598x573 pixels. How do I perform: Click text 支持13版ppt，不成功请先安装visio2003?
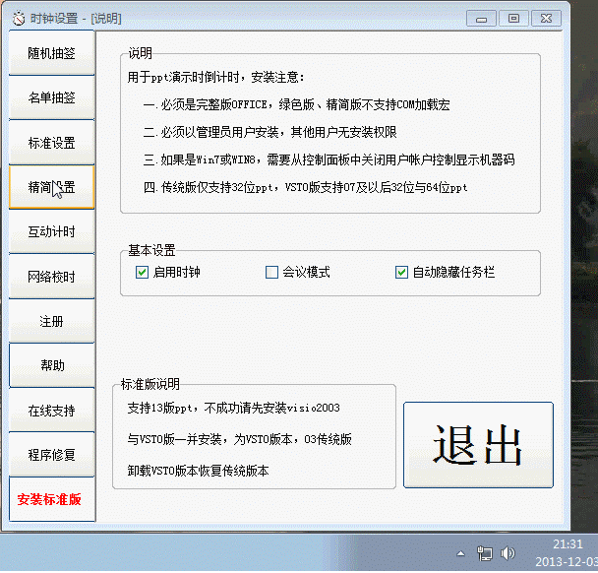233,408
